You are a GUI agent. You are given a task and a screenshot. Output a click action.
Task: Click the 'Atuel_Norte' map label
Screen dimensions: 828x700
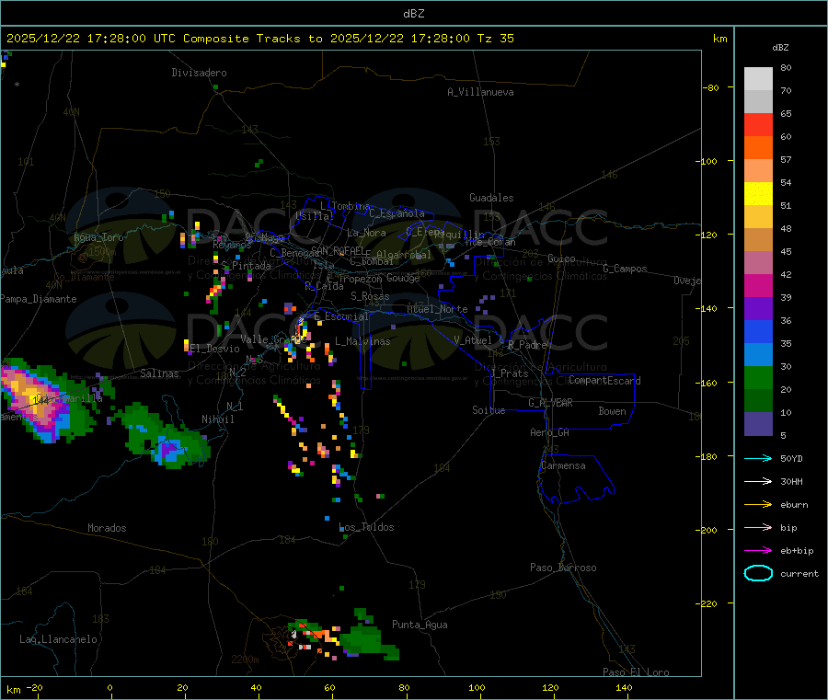coord(437,309)
